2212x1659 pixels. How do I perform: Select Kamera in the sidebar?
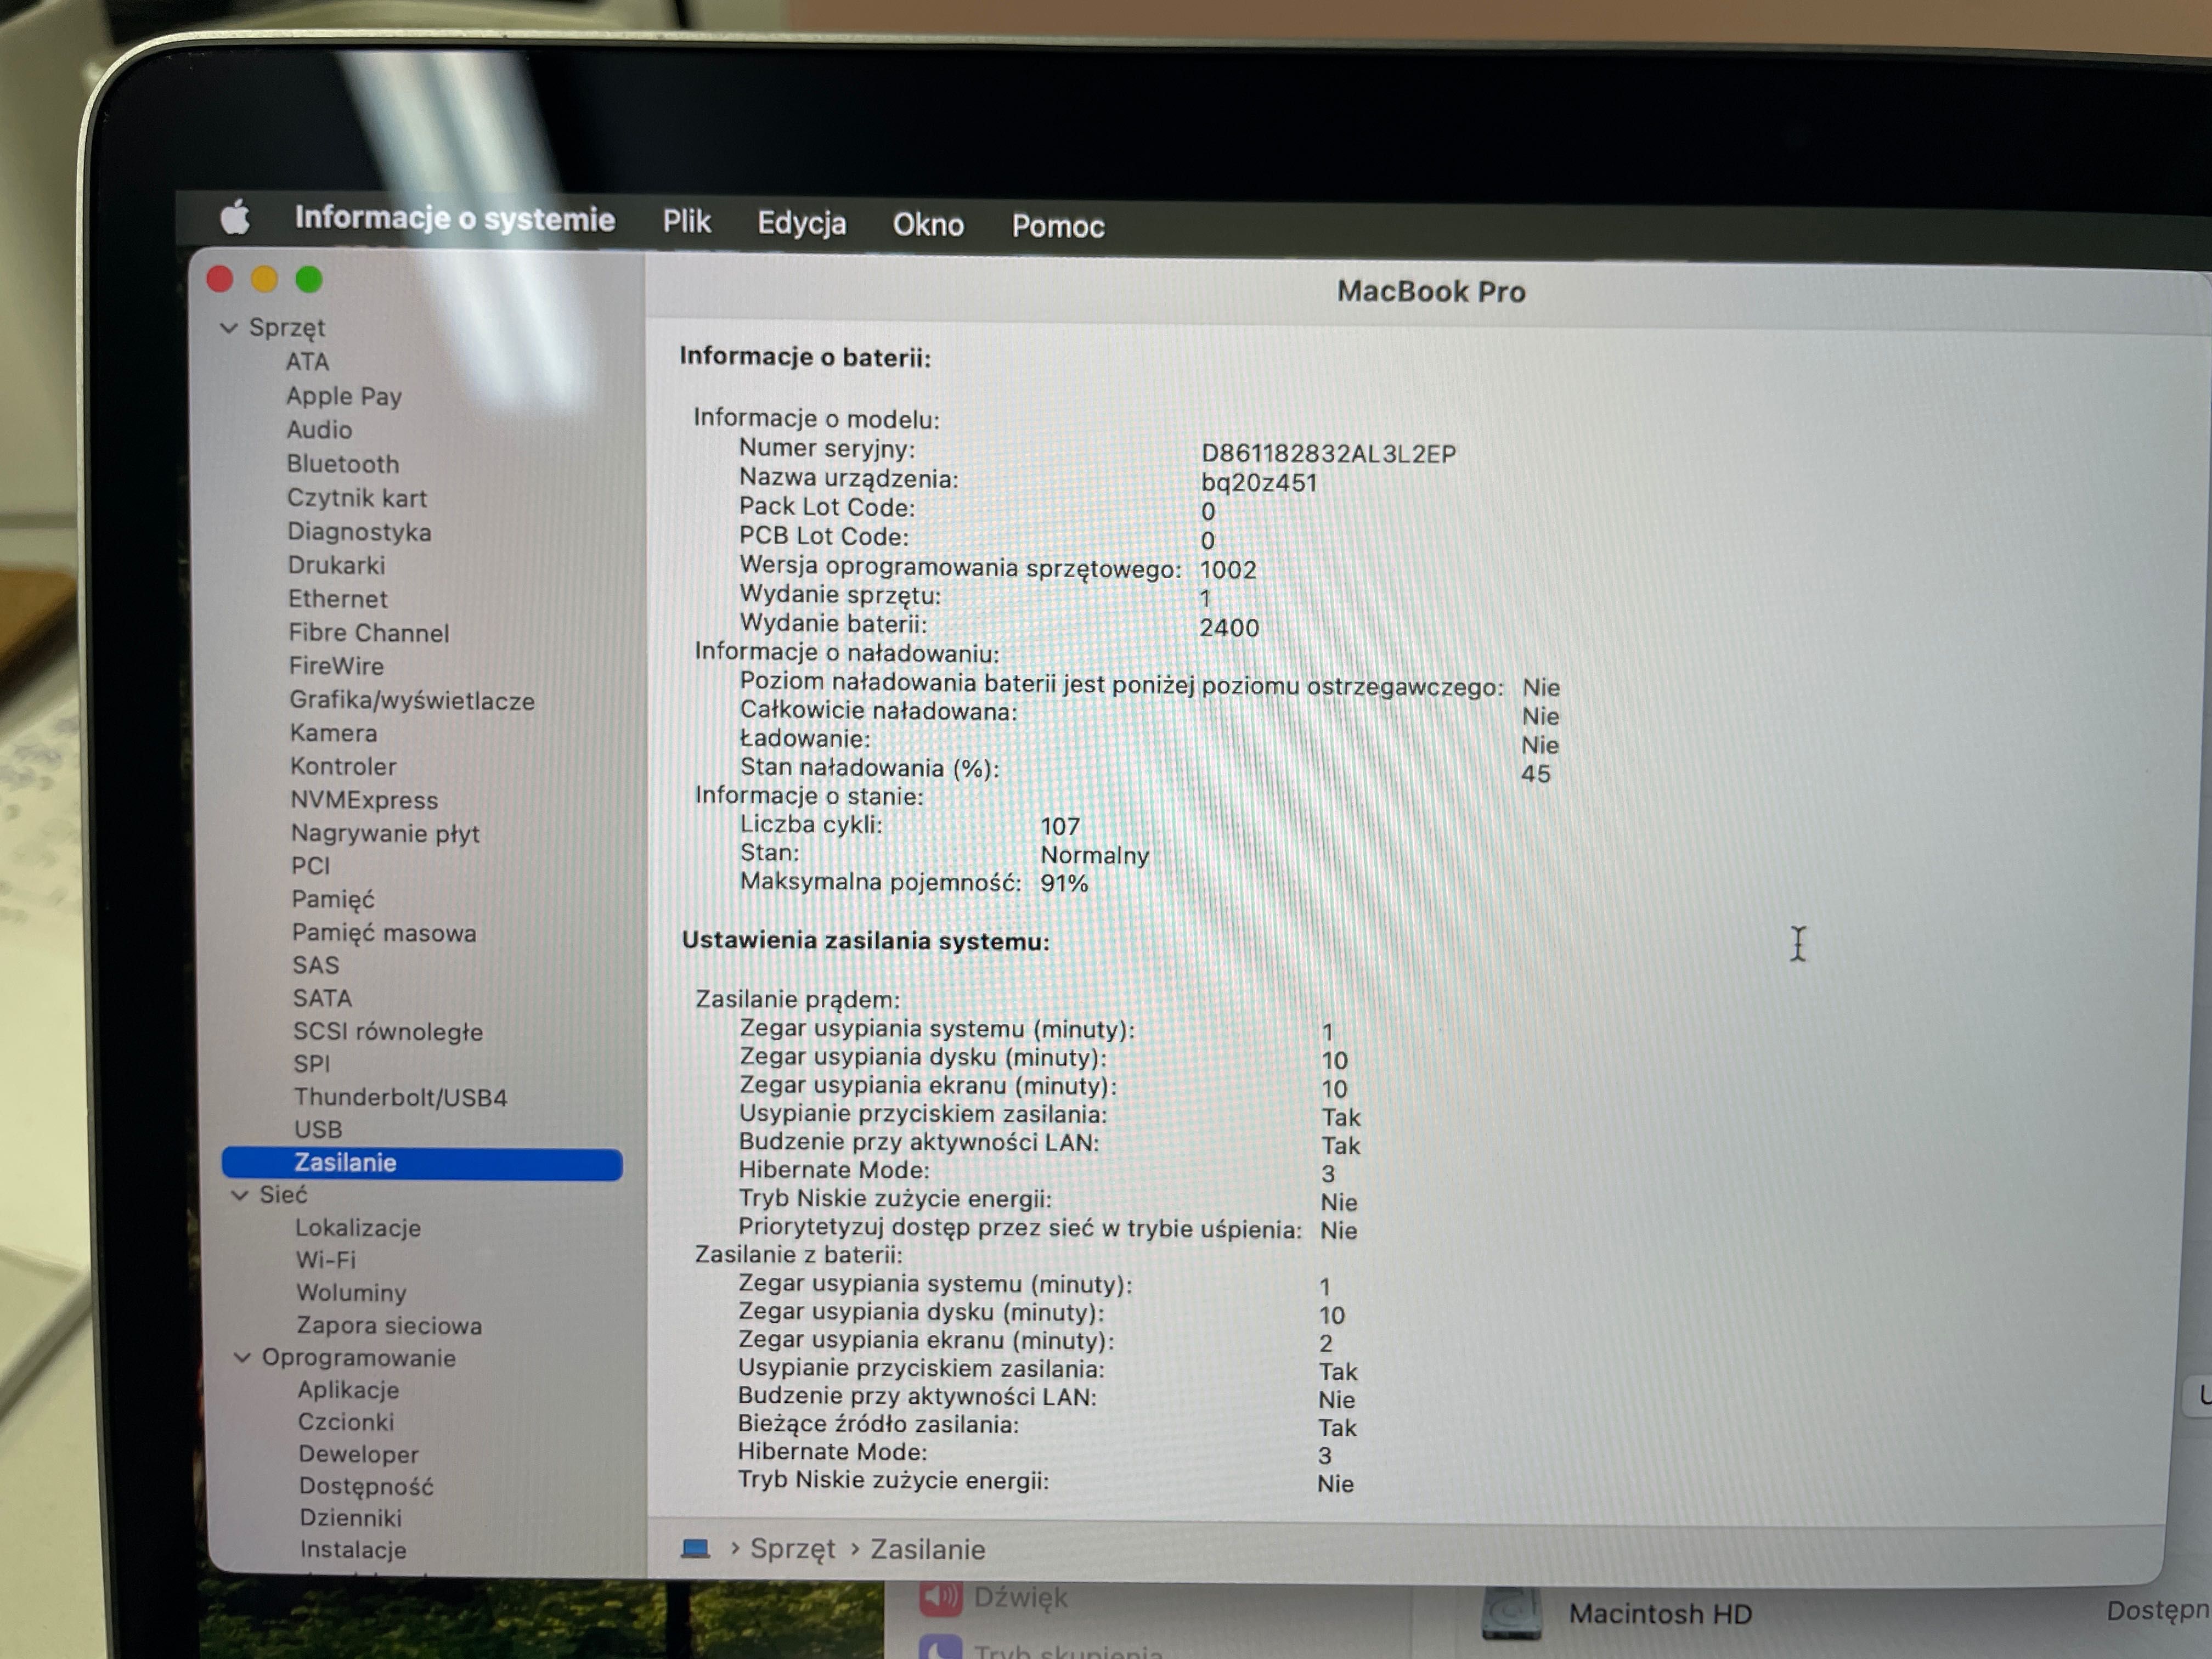(334, 733)
